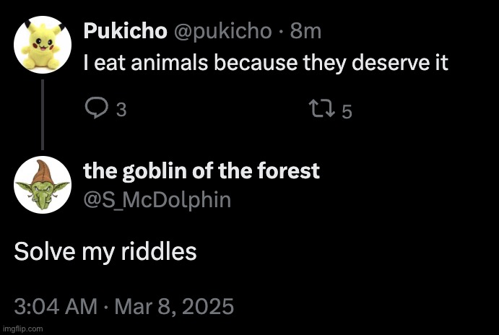Open "the goblin of the forest" profile name
The image size is (499, 335).
click(x=201, y=171)
